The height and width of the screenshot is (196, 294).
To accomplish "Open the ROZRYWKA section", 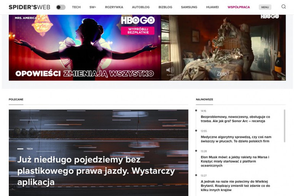I will pos(114,7).
